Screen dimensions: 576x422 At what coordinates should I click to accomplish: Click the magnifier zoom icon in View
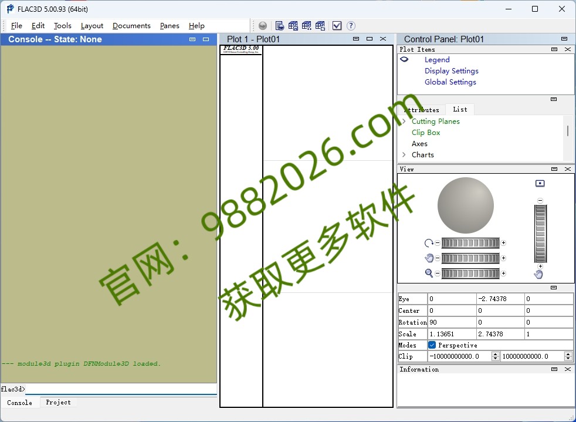[x=429, y=273]
